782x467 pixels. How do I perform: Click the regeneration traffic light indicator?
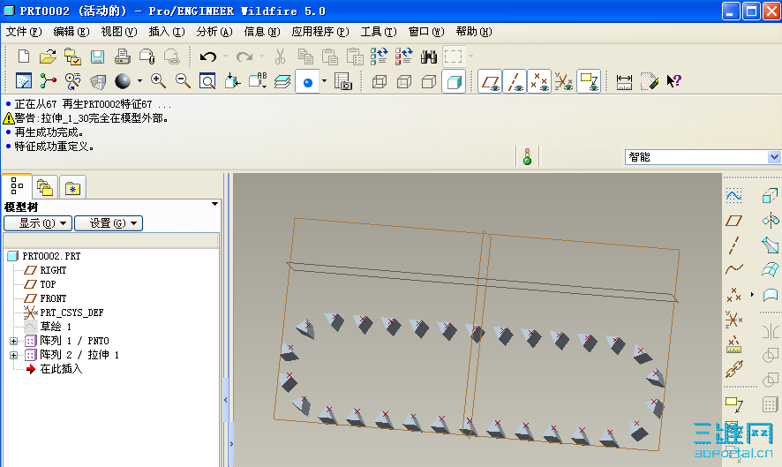coord(527,157)
